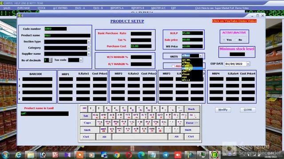Viewport: 284px width, 159px height.
Task: Open the Click on YouTube Demo Video link
Action: click(x=234, y=21)
